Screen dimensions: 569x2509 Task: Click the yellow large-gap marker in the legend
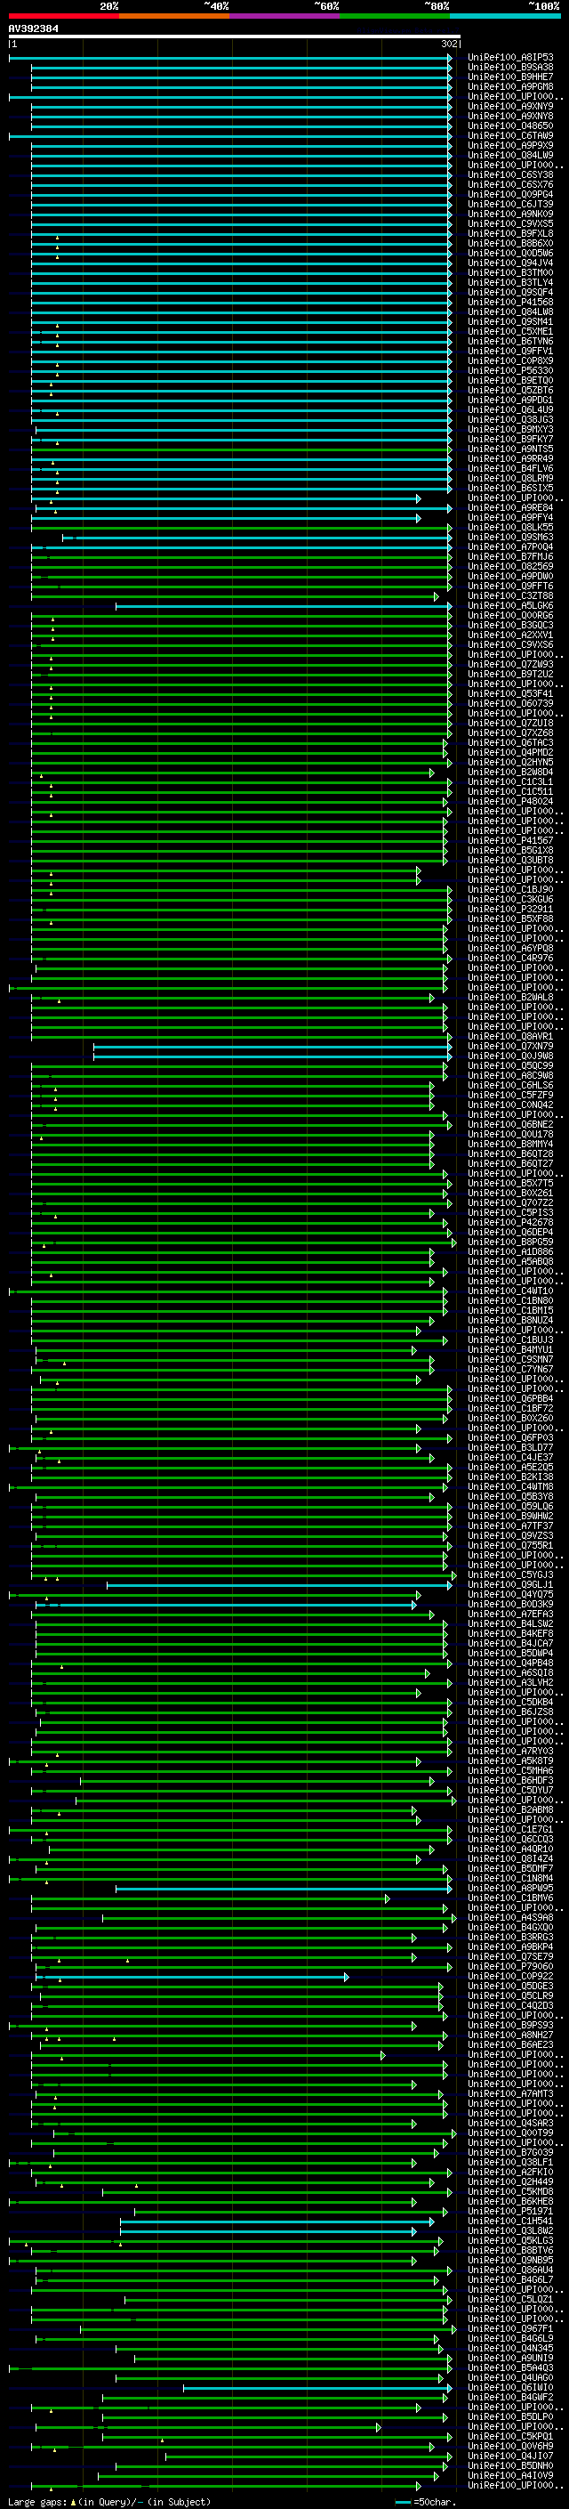[73, 2501]
